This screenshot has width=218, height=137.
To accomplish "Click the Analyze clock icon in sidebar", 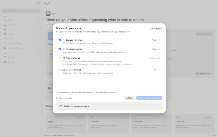I will 5,34.
